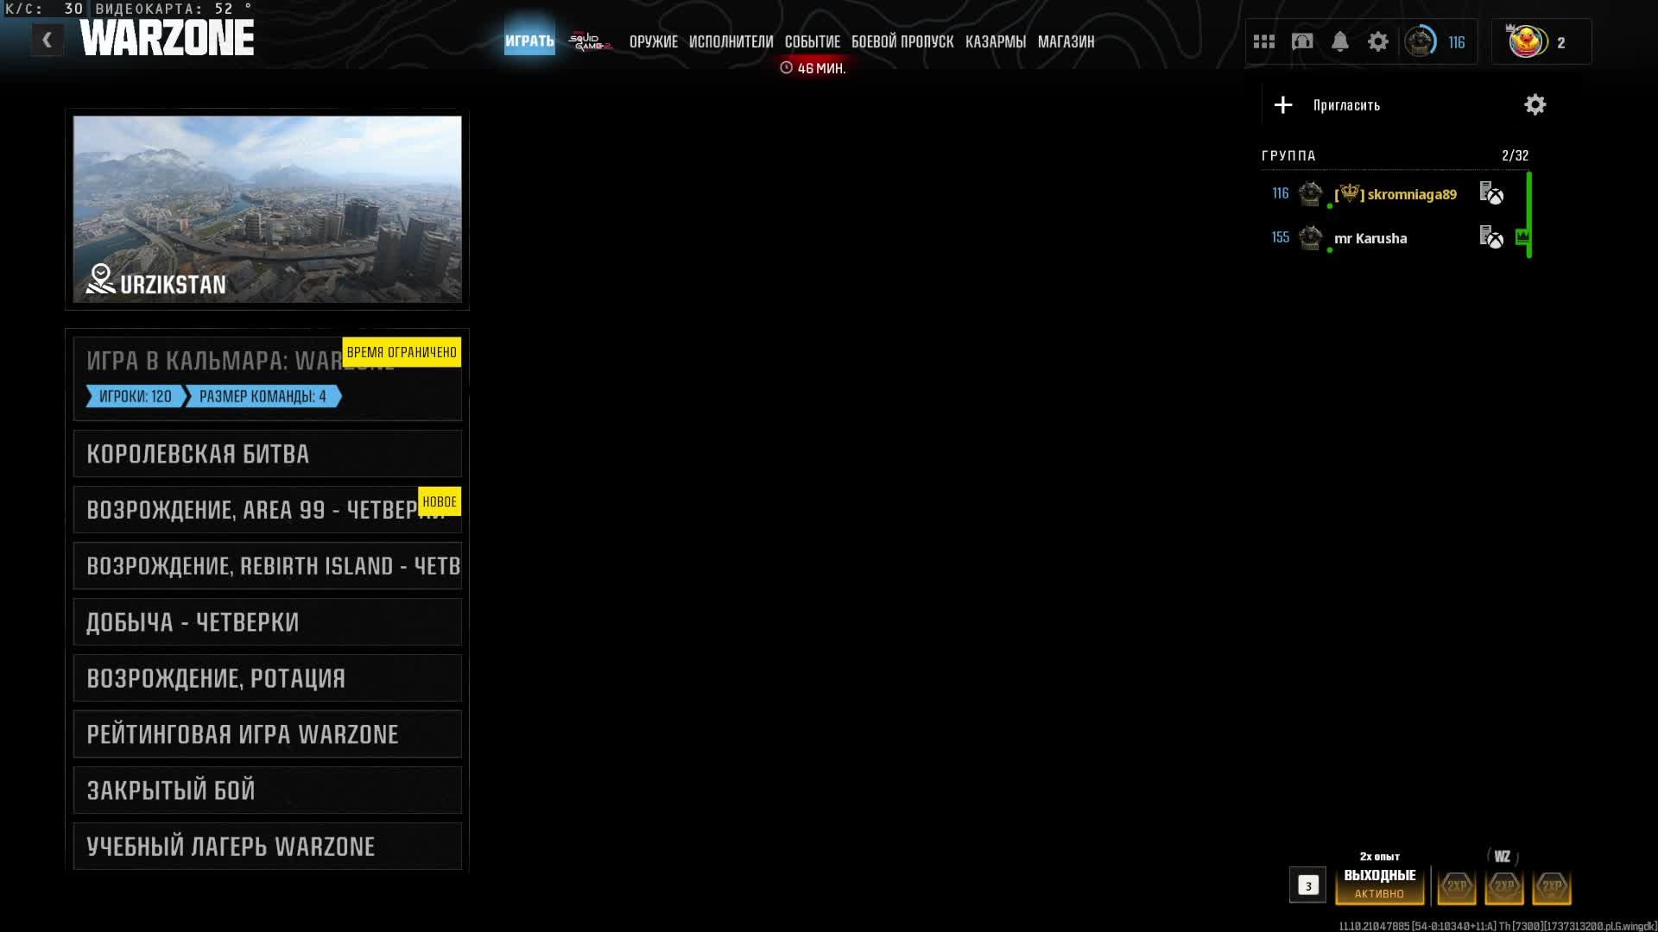Select РЕЙТИНГОВАЯ ИГРА WARZONE mode
This screenshot has width=1658, height=932.
(268, 734)
